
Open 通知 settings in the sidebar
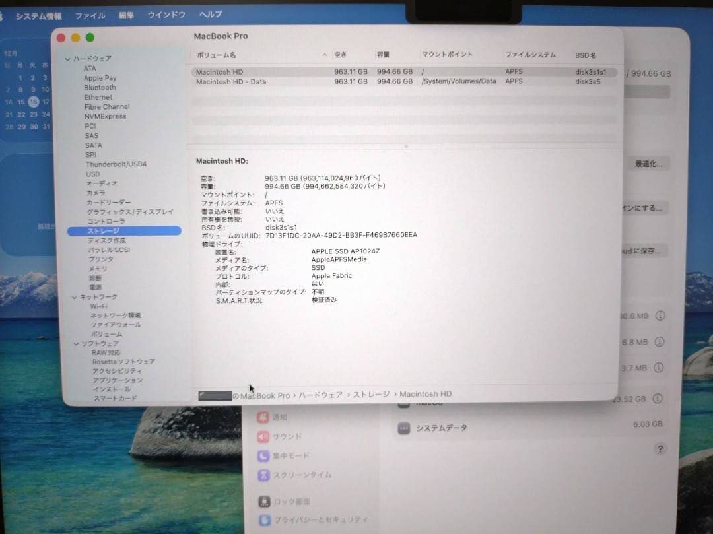click(279, 417)
